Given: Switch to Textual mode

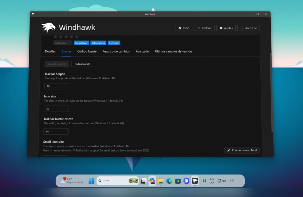Looking at the screenshot, I should pyautogui.click(x=82, y=64).
